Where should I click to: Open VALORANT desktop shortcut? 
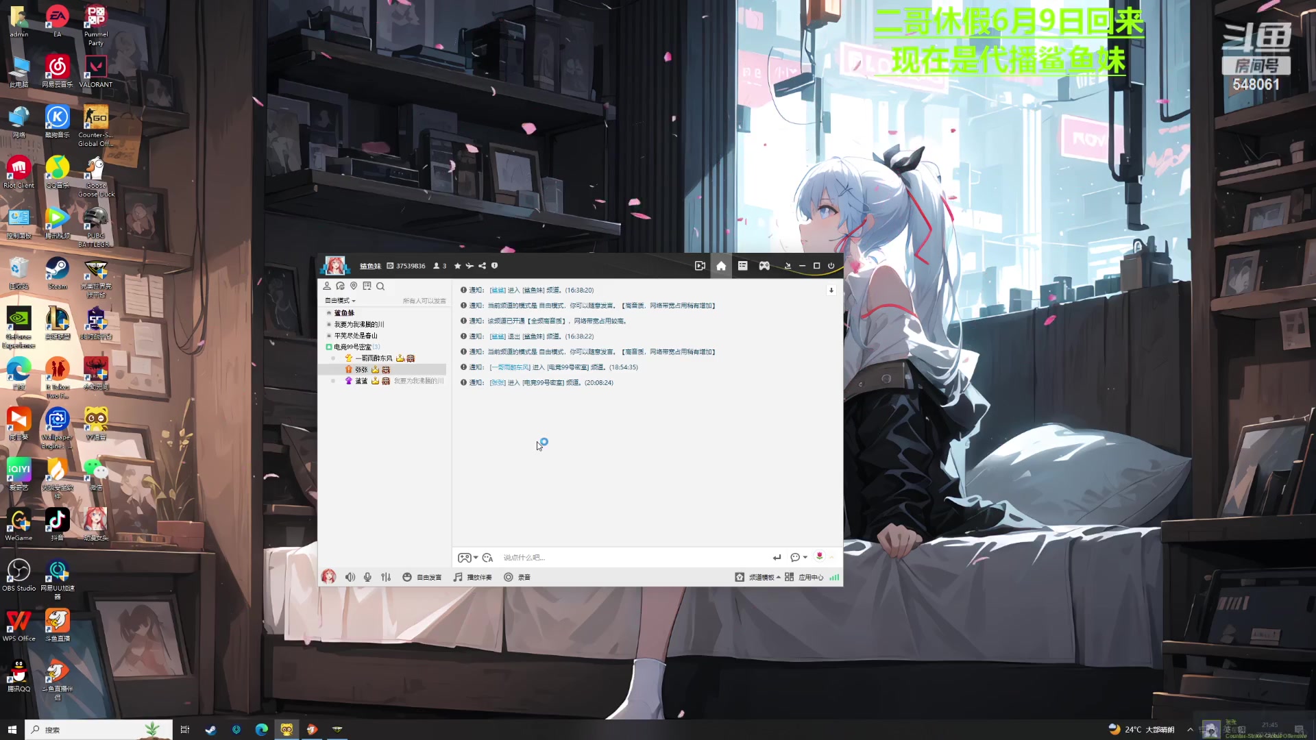point(96,72)
